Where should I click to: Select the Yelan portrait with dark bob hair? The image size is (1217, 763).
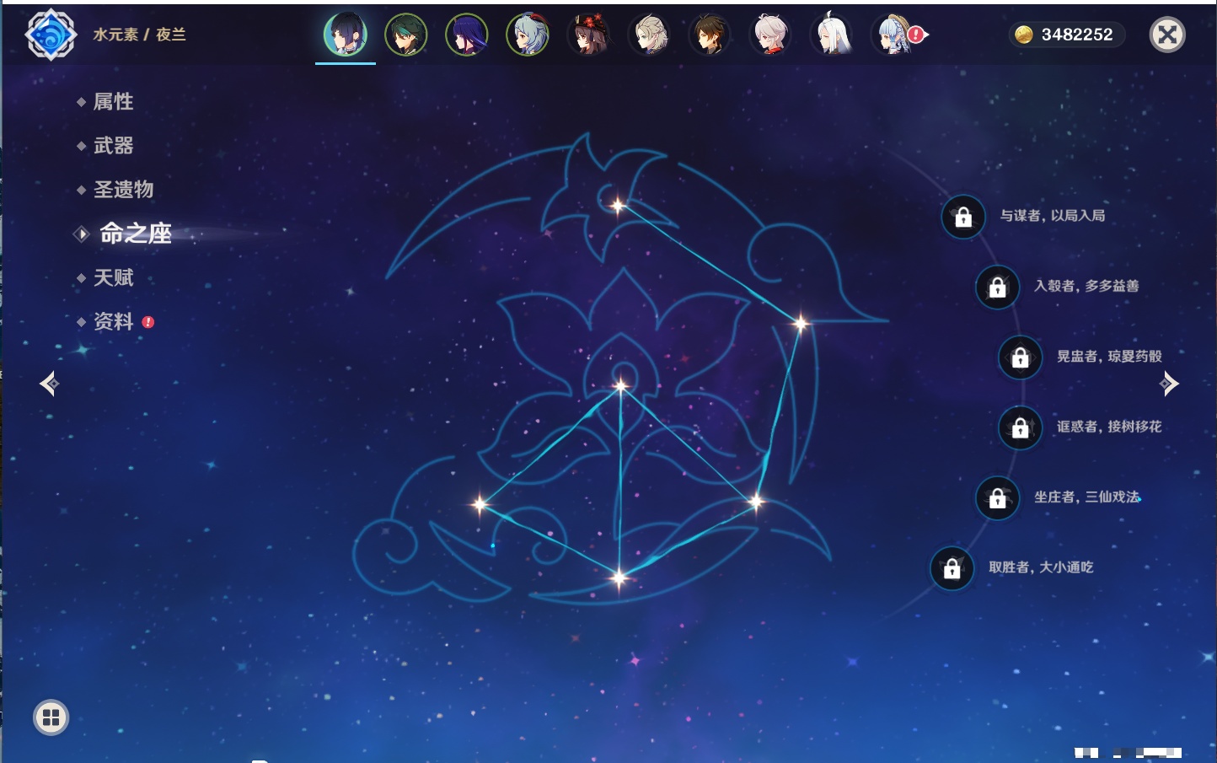(346, 35)
